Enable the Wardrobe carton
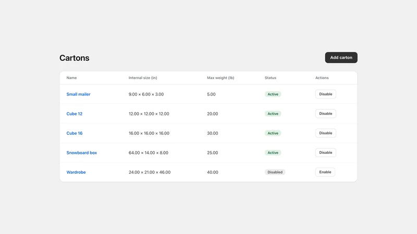Viewport: 417px width, 234px height. 325,172
